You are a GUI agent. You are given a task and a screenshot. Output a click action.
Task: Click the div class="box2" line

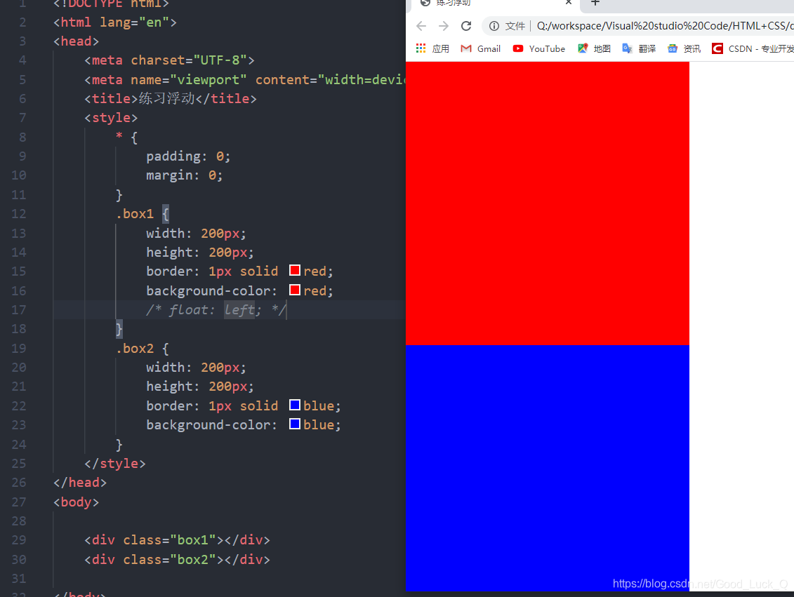(177, 560)
